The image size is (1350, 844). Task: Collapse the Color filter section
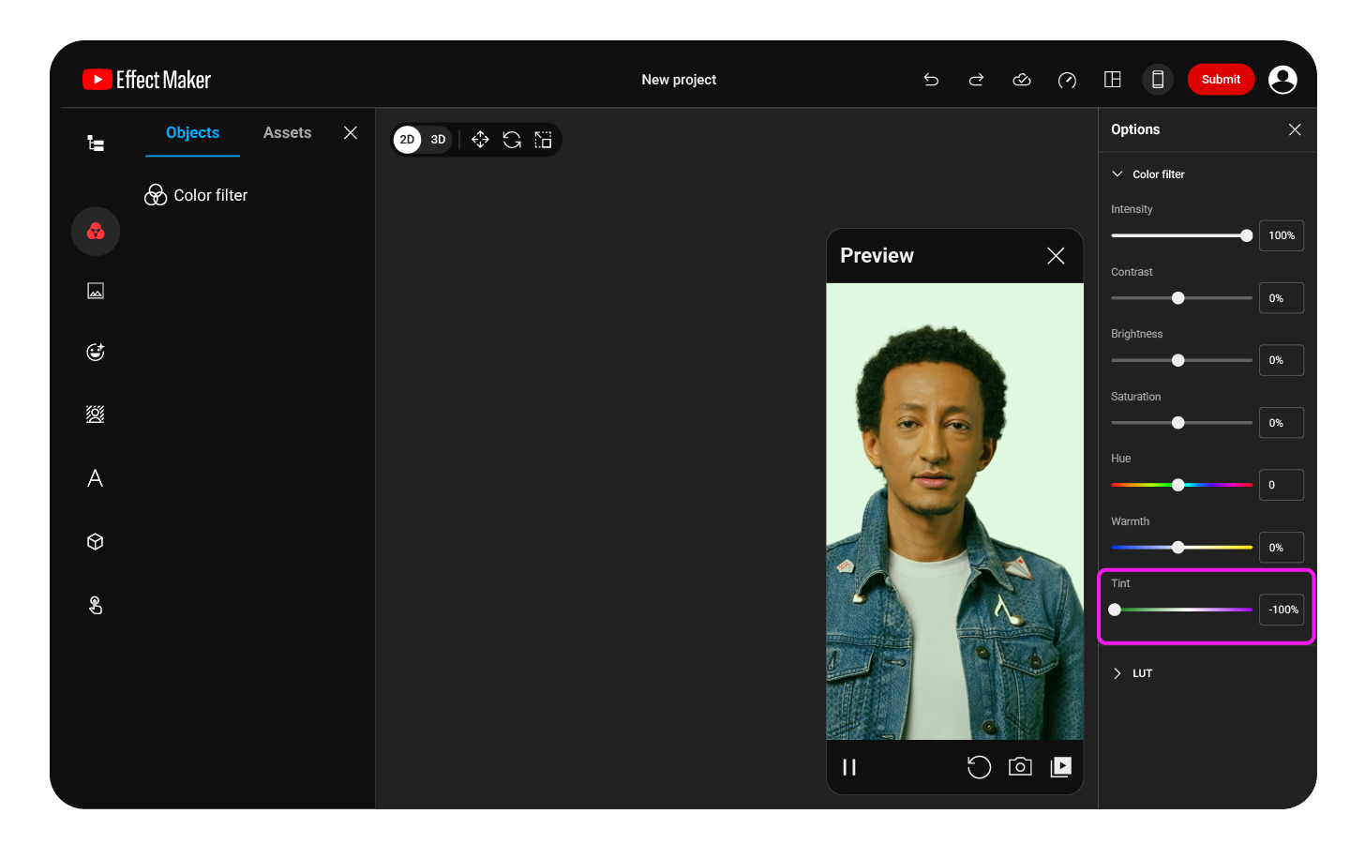pyautogui.click(x=1117, y=174)
